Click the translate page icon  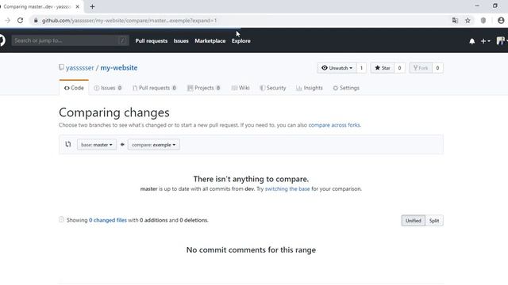(455, 21)
